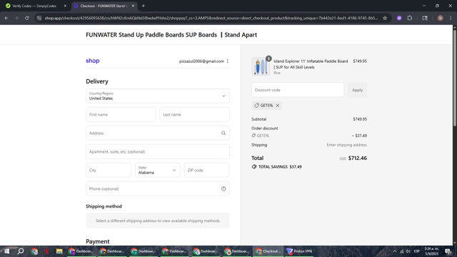Open the Chrome three-dot menu
Screen dimensions: 457x257
tap(451, 18)
